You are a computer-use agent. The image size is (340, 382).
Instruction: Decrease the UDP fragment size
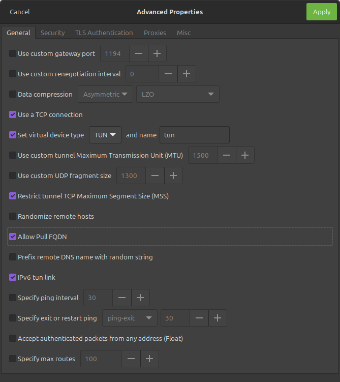coord(154,175)
